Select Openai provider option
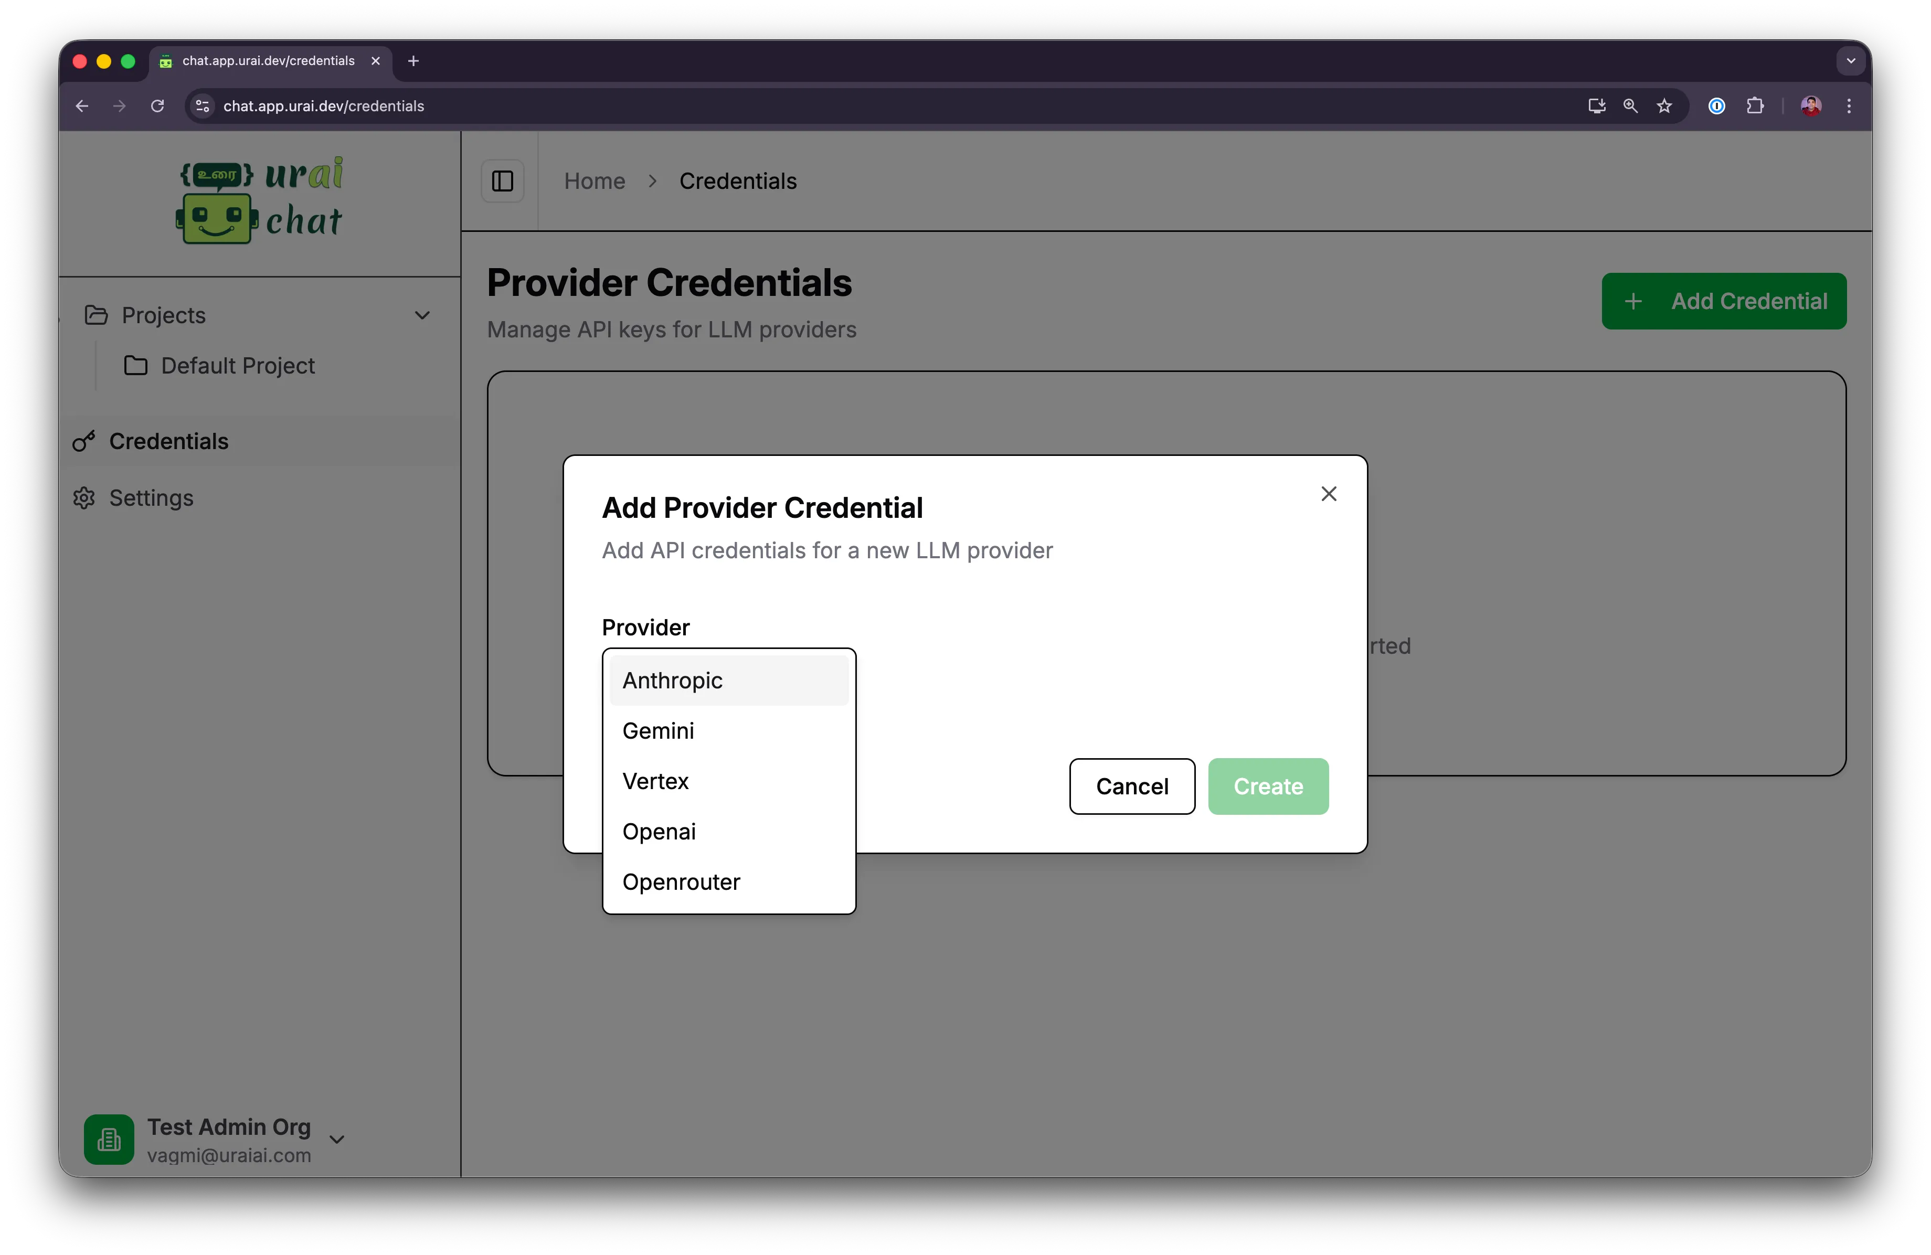Screen dimensions: 1931x1255 tap(729, 832)
